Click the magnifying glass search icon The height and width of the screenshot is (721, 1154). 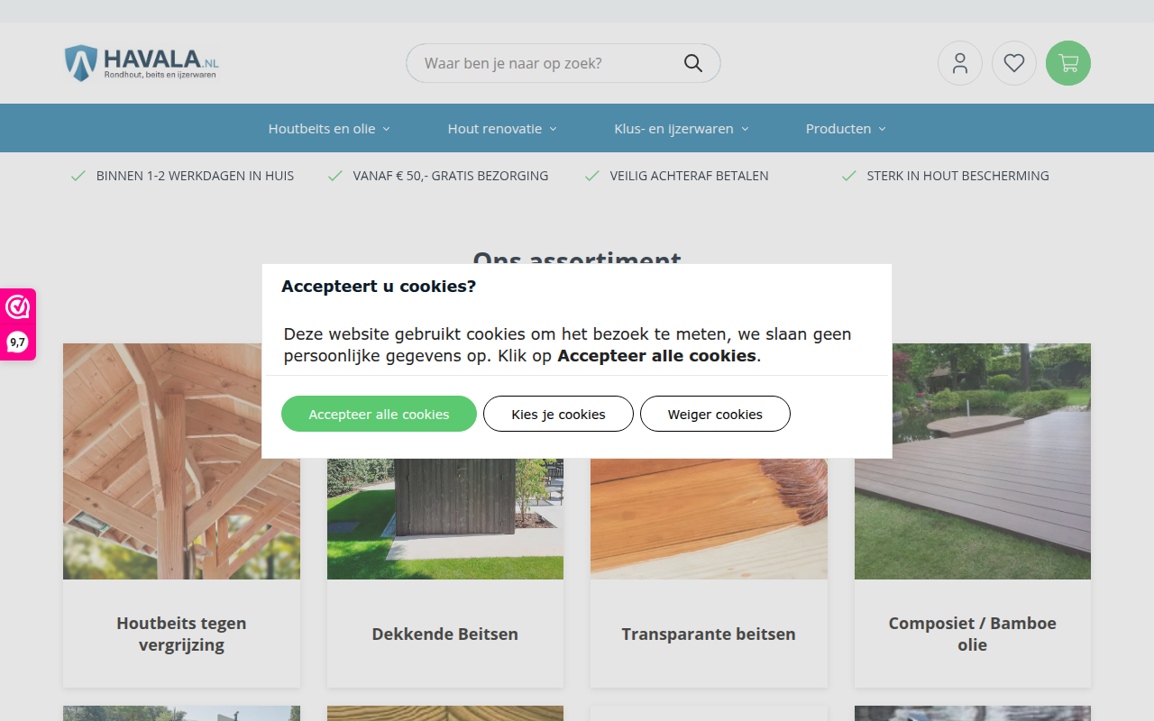(x=692, y=63)
